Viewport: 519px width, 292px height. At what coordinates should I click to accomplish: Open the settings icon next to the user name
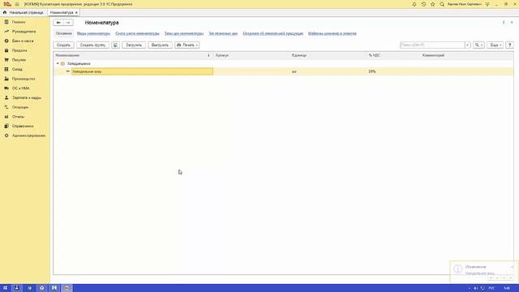tap(487, 4)
